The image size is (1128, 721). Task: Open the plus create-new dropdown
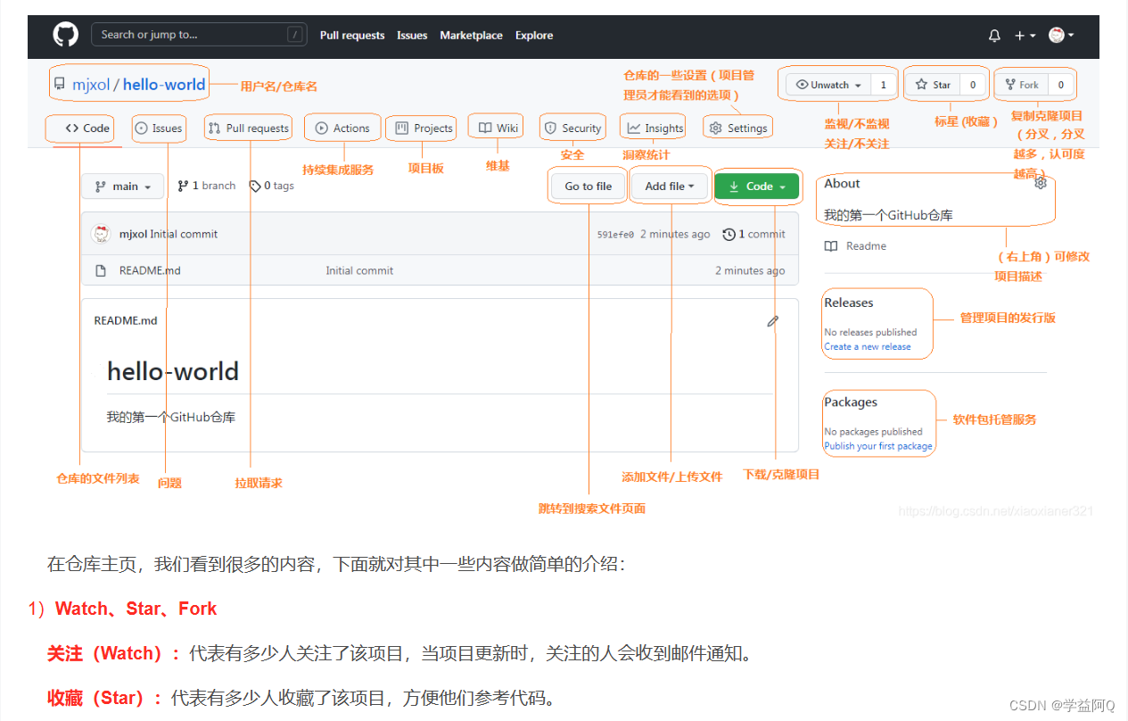[x=1025, y=36]
